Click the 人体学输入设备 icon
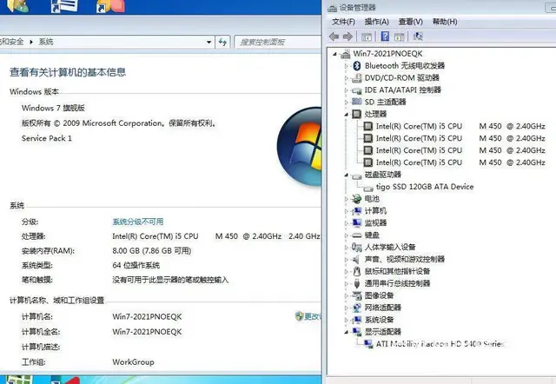 pos(357,247)
